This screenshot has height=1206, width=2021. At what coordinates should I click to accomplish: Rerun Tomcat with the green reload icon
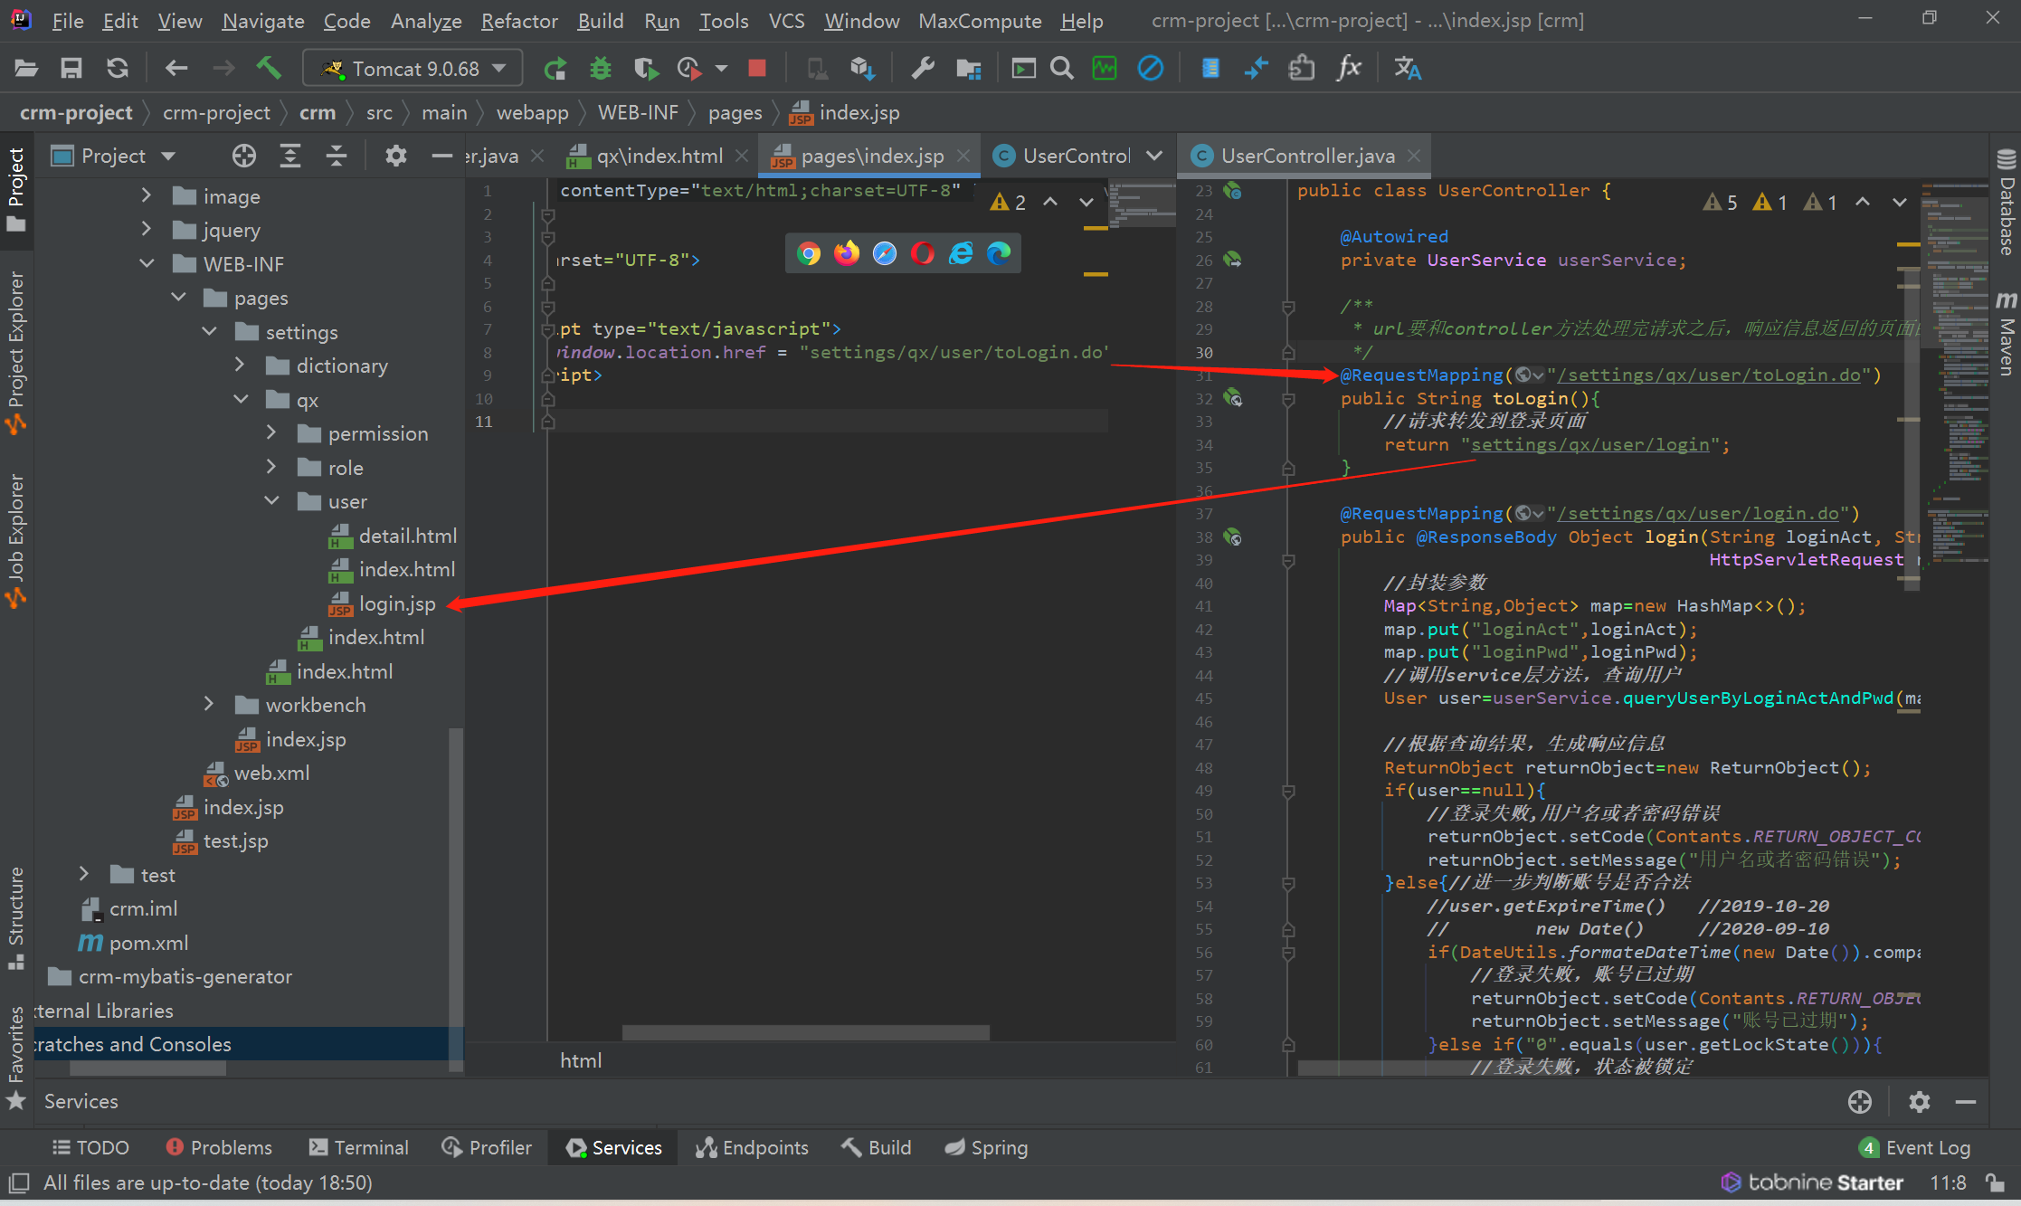coord(555,68)
